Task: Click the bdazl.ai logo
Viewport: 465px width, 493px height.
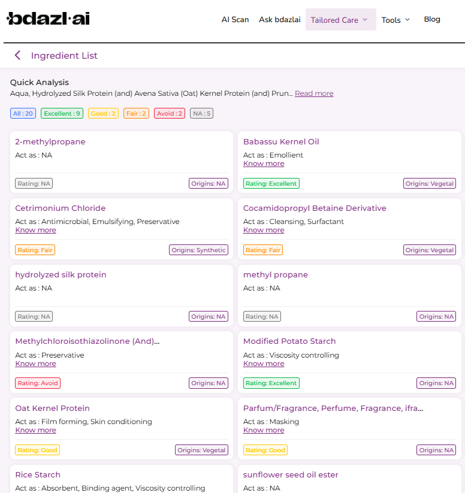Action: click(x=48, y=19)
